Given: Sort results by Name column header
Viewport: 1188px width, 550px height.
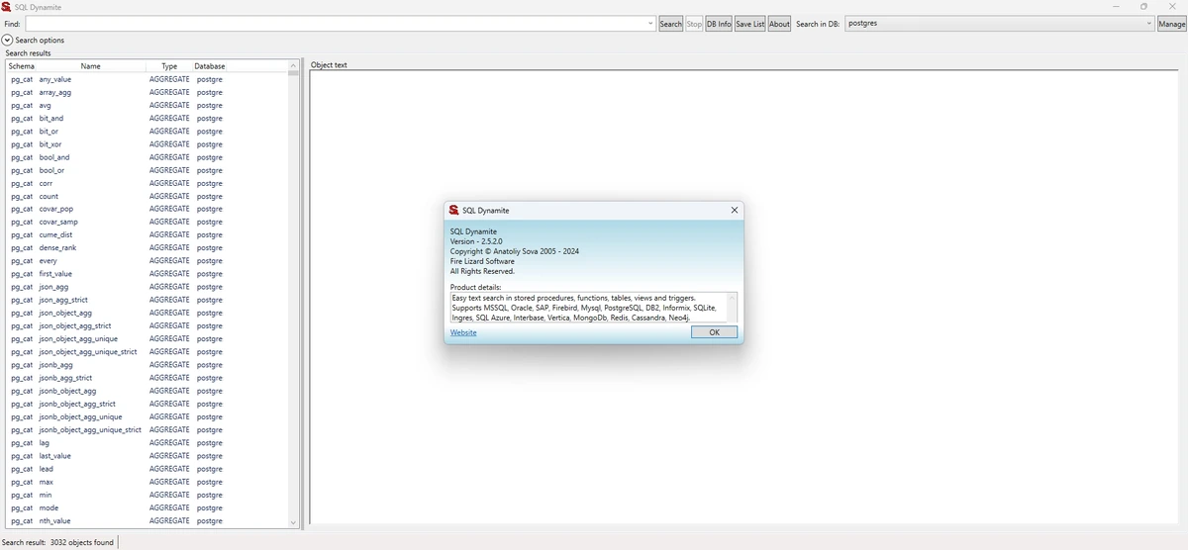Looking at the screenshot, I should coord(91,66).
